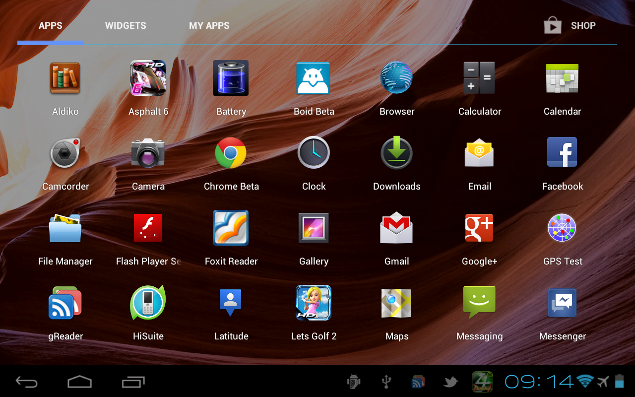
Task: Open the SHOP Play Store link
Action: point(570,26)
